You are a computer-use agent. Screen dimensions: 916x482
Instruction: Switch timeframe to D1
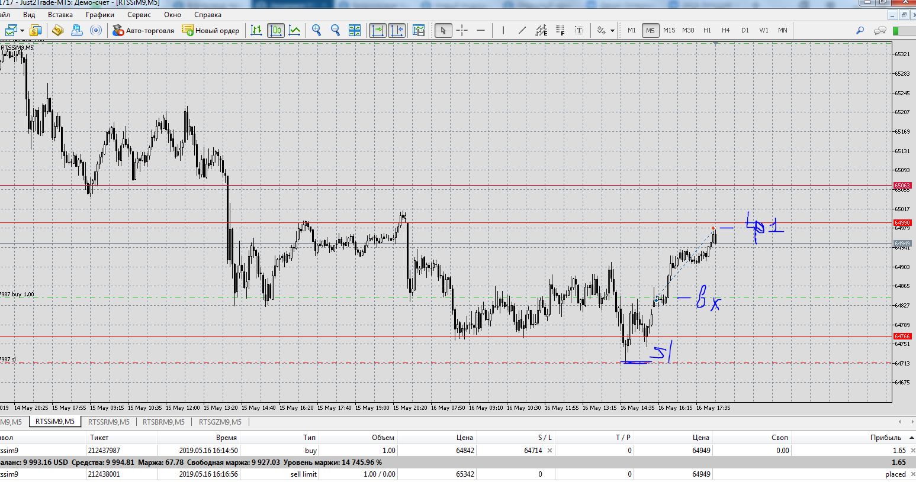(x=745, y=30)
